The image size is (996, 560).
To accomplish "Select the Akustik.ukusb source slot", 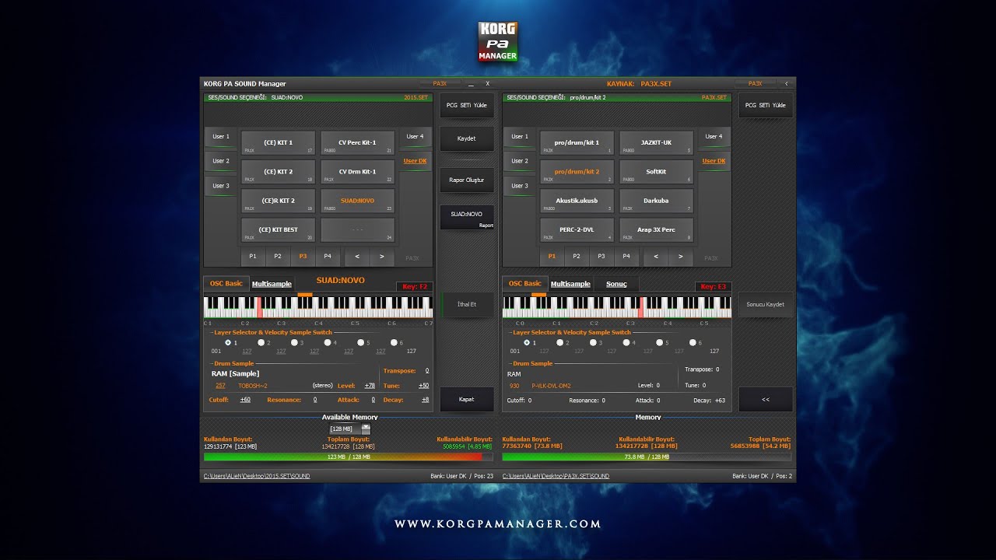I will 577,201.
